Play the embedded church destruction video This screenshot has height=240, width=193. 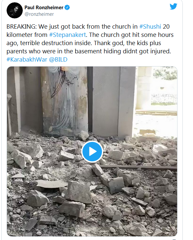[x=92, y=151]
